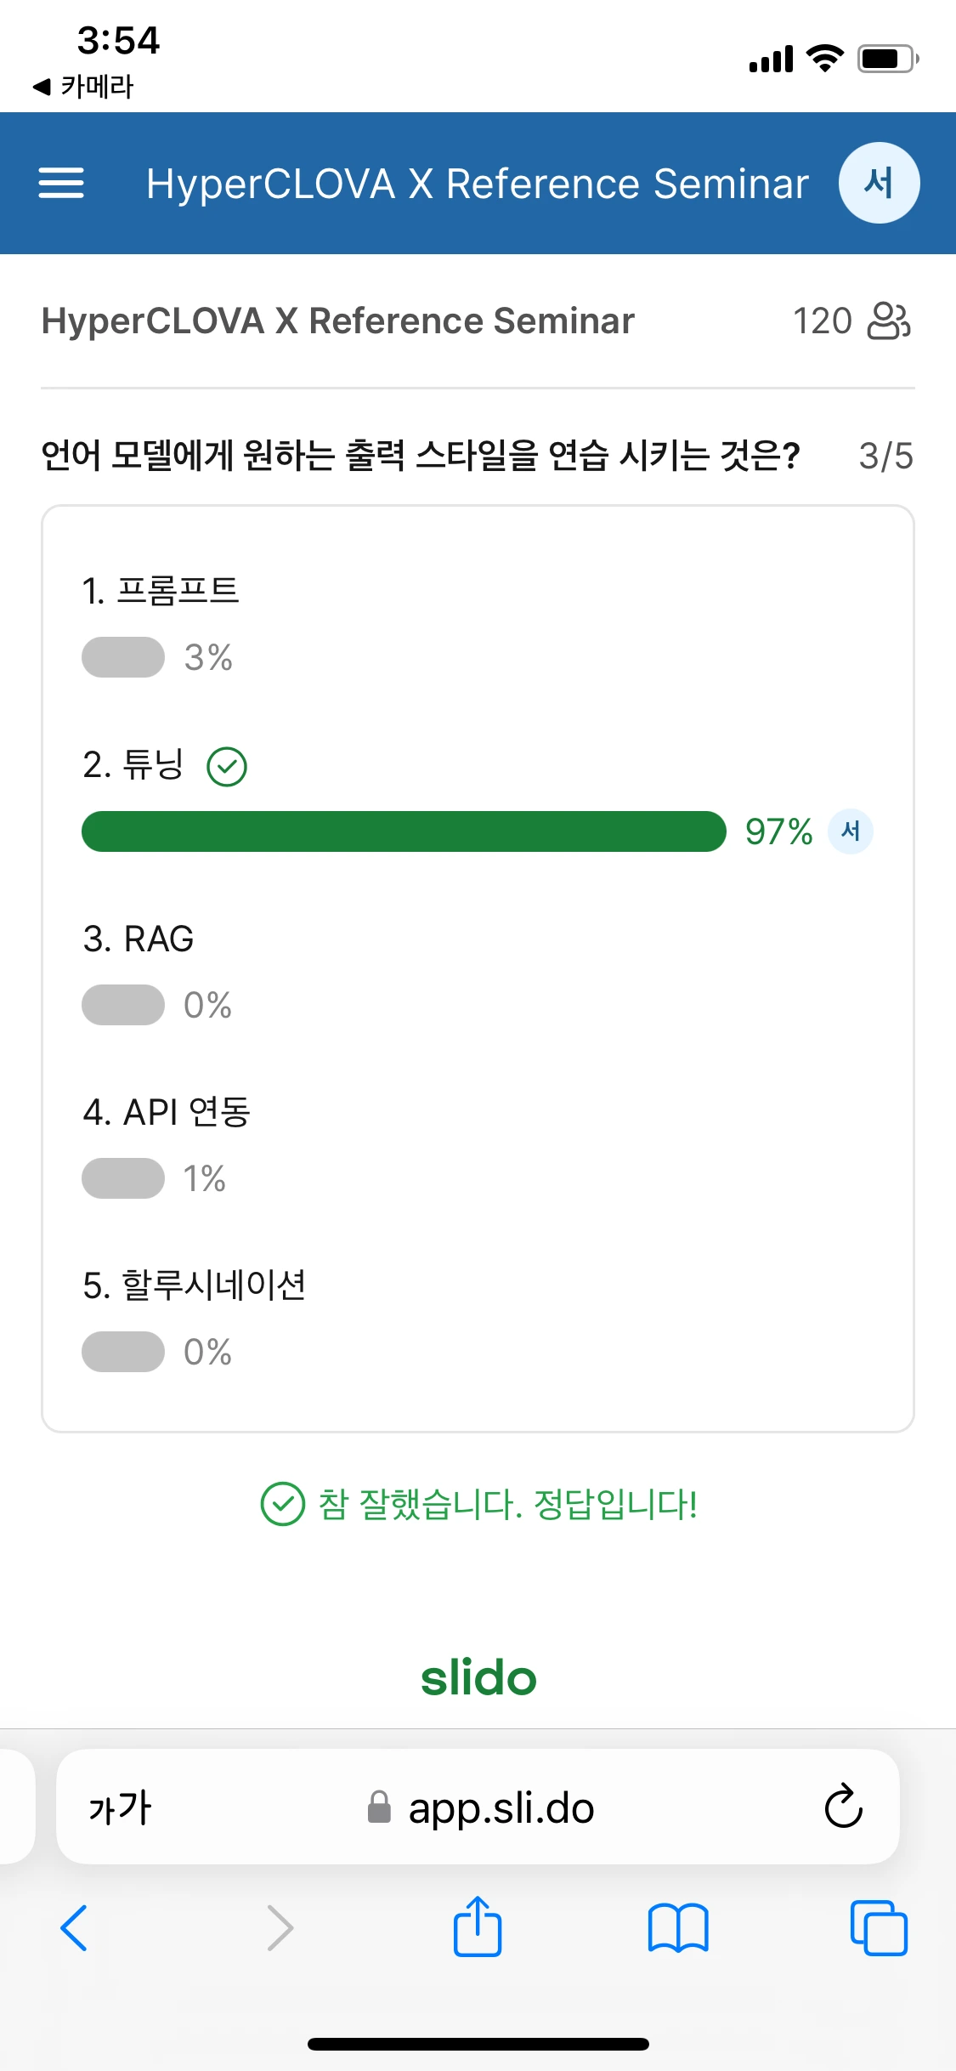The width and height of the screenshot is (956, 2071).
Task: Open the profile avatar in header
Action: pos(879,183)
